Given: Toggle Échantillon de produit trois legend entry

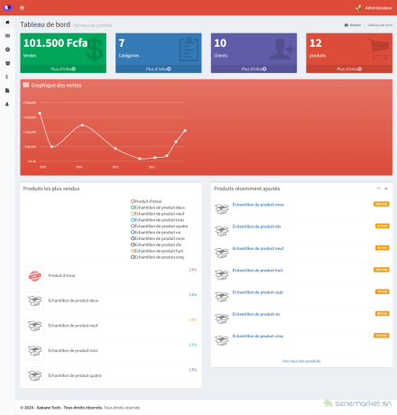Looking at the screenshot, I should [158, 220].
